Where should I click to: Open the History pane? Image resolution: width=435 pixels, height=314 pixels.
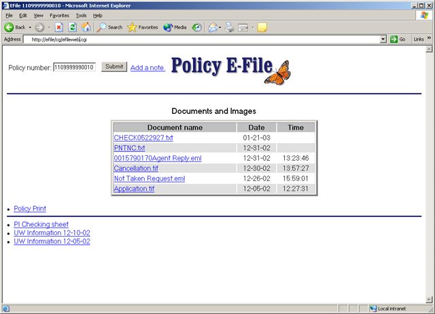(196, 27)
